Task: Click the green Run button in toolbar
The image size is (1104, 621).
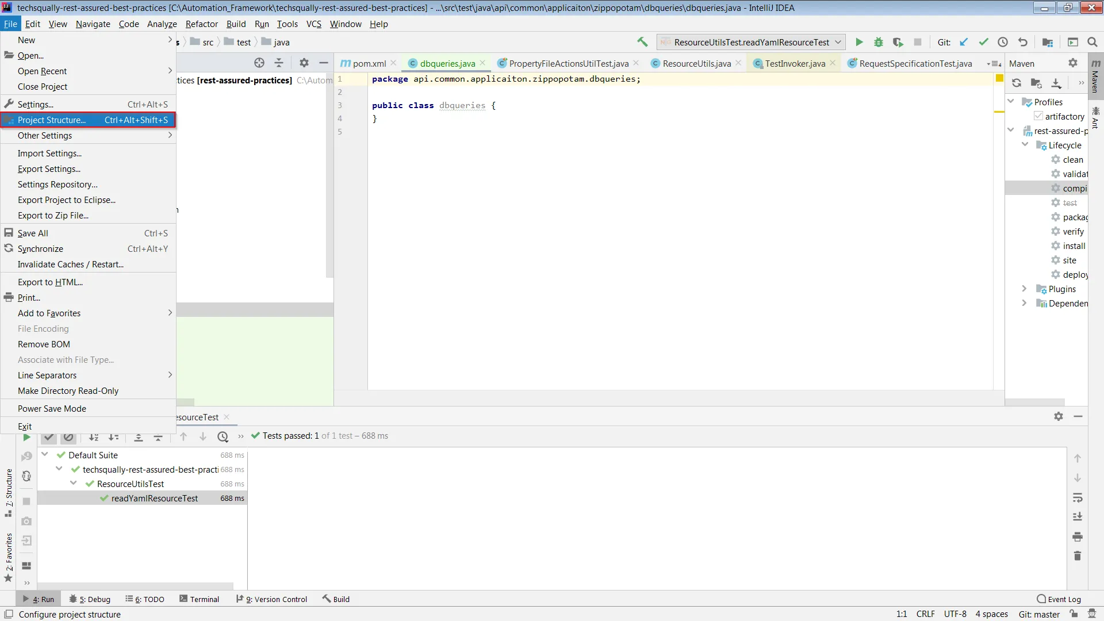Action: (859, 42)
